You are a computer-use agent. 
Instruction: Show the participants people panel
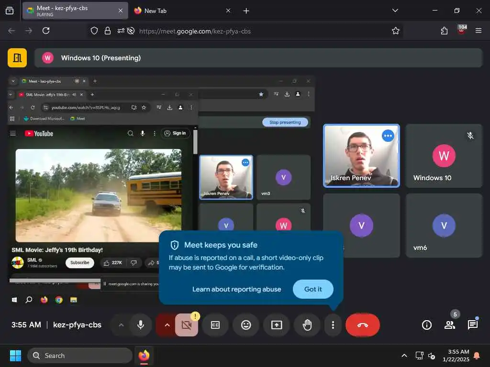tap(450, 325)
